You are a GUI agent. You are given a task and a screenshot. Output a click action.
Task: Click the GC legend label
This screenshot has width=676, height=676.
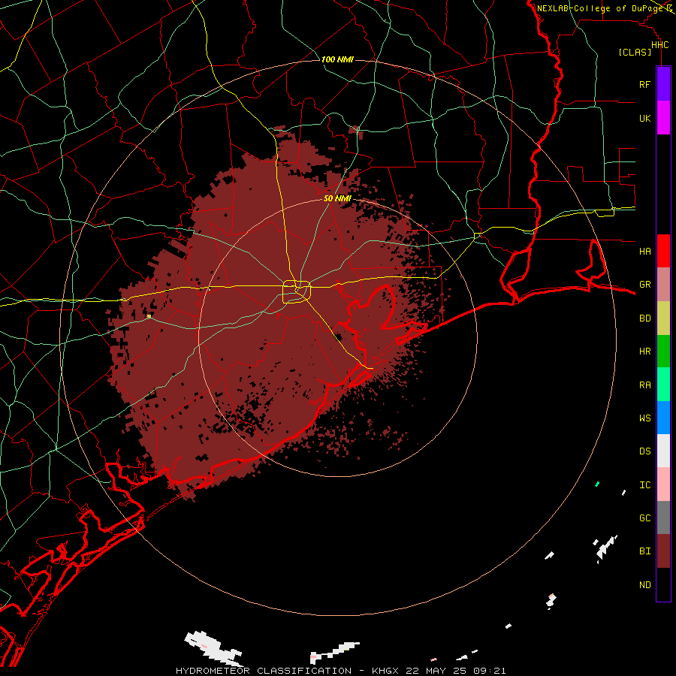point(644,518)
